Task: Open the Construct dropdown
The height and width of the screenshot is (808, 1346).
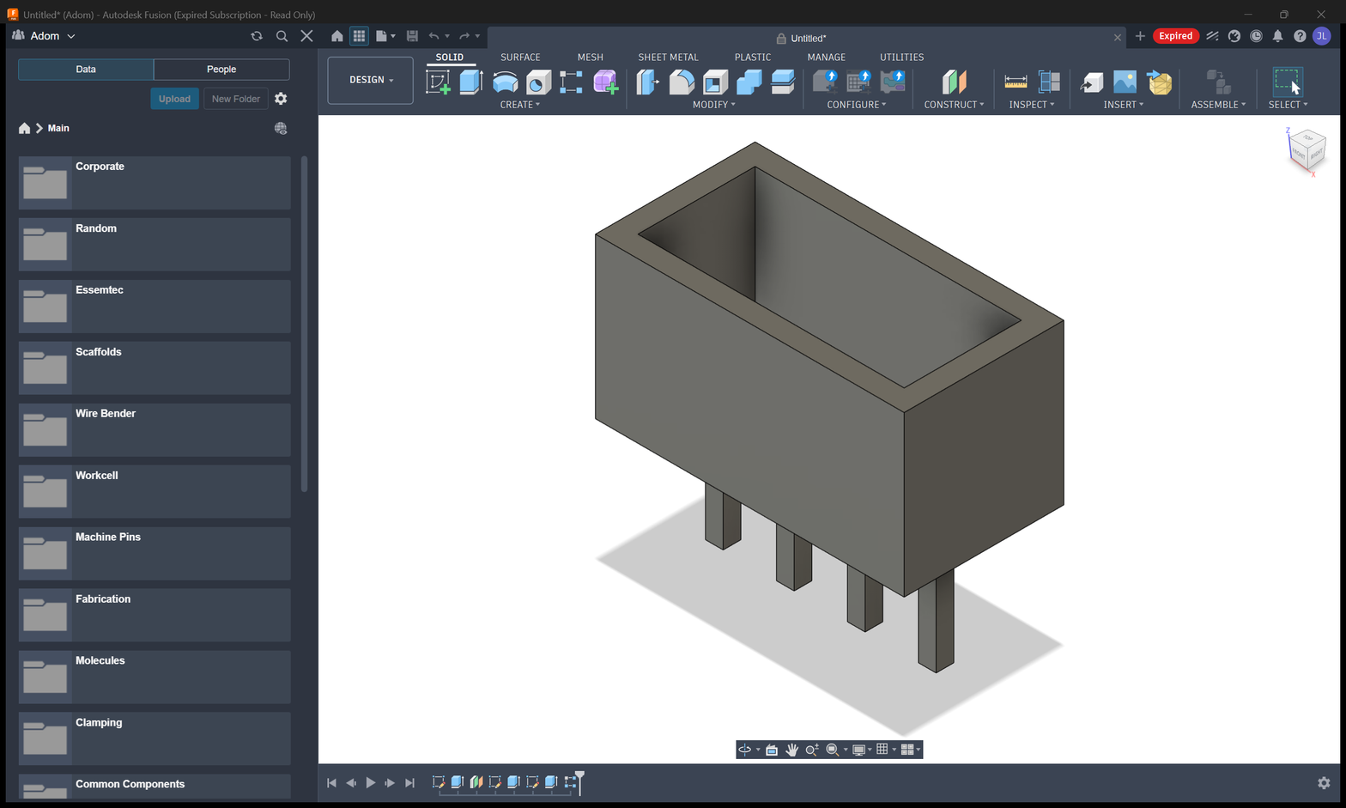Action: pos(954,105)
